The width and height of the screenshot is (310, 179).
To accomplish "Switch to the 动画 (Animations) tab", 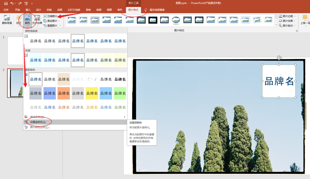I will tap(60, 10).
